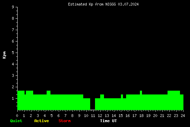The height and width of the screenshot is (127, 190).
Task: Click the Kpm vertical axis label
Action: [4, 55]
